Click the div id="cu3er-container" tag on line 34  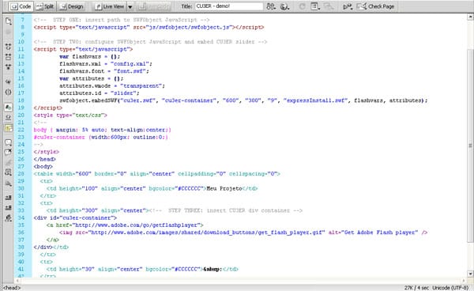(x=75, y=217)
